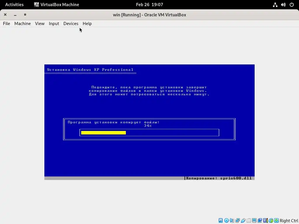The height and width of the screenshot is (224, 299).
Task: Maximize the VirtualBox VM window
Action: click(25, 15)
